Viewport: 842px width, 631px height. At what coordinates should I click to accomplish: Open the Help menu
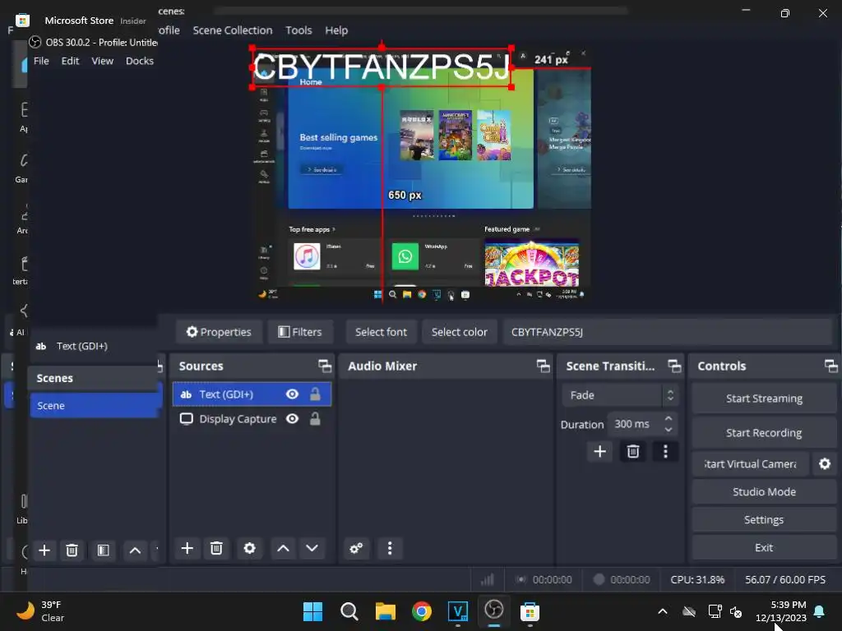pyautogui.click(x=336, y=30)
